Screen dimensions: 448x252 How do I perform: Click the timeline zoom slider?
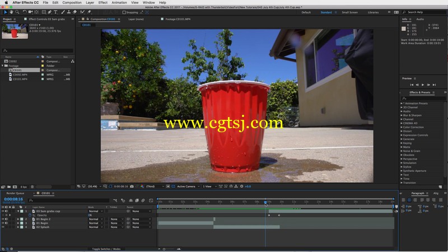tap(164, 249)
